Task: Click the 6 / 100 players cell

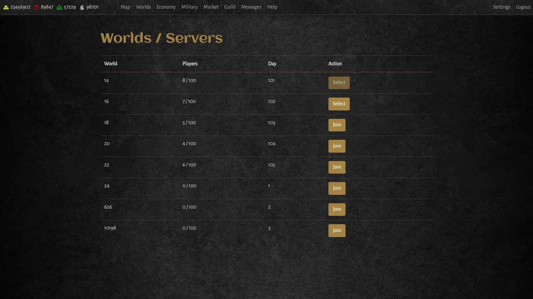Action: (x=189, y=165)
